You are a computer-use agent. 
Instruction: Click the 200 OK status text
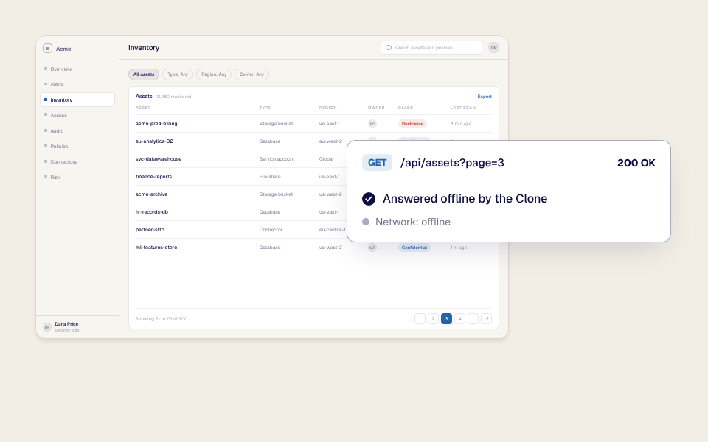tap(636, 163)
